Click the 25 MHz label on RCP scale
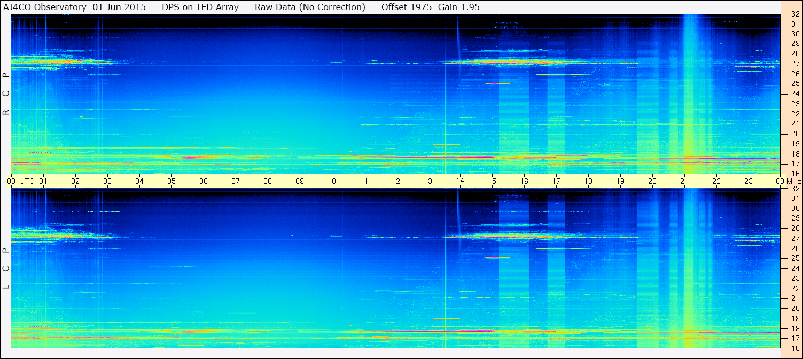The height and width of the screenshot is (359, 803). tap(795, 84)
